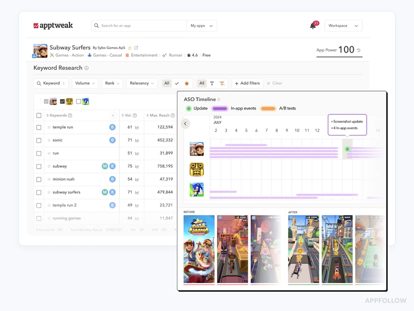Click the ASO Timeline info icon
This screenshot has width=414, height=311.
coord(219,99)
